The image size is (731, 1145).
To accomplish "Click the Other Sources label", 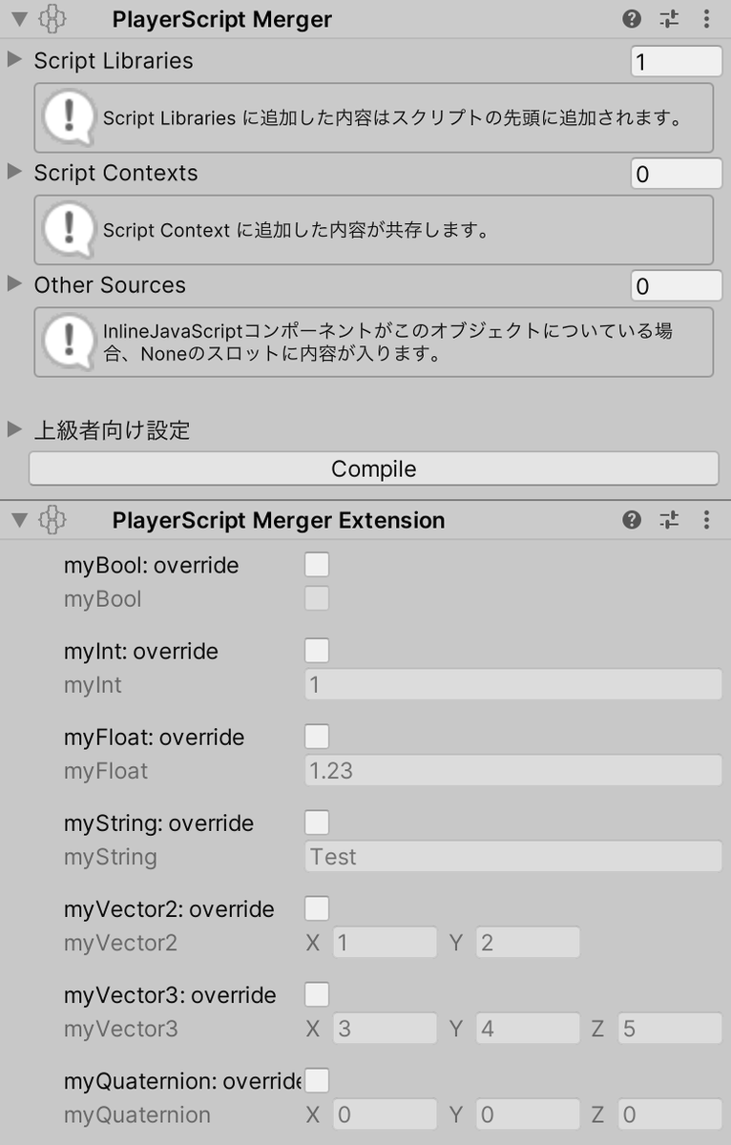I will point(110,284).
